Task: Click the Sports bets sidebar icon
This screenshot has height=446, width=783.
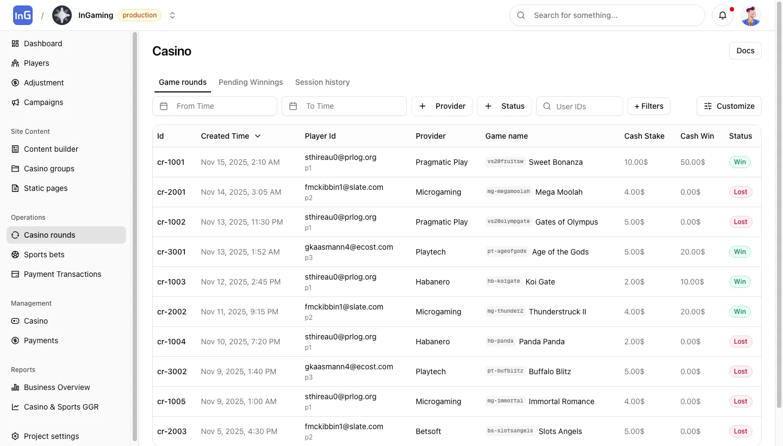Action: pos(15,255)
